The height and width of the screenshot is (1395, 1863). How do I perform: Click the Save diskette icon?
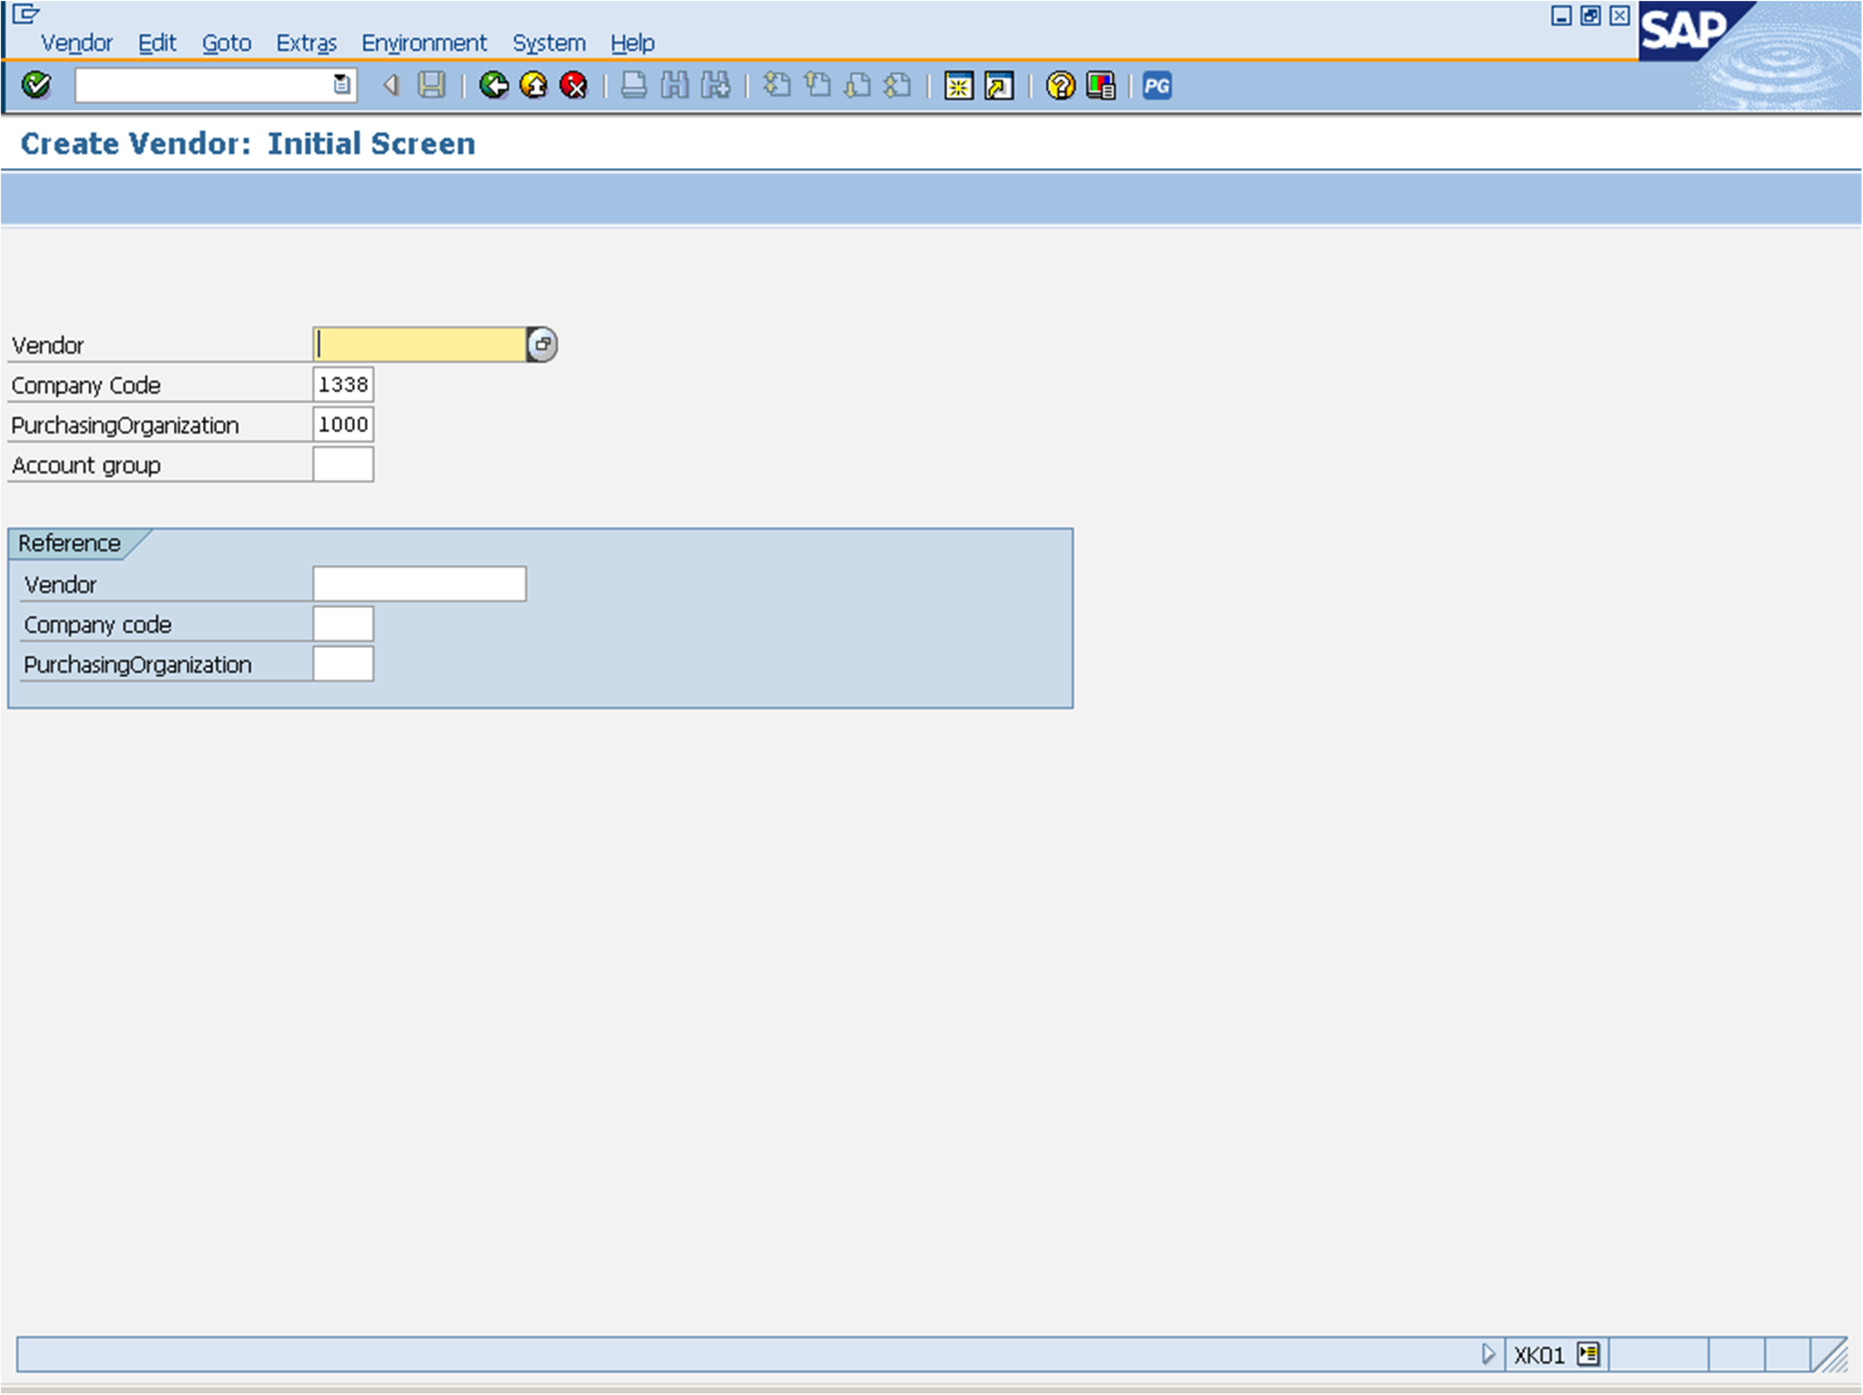pyautogui.click(x=431, y=85)
